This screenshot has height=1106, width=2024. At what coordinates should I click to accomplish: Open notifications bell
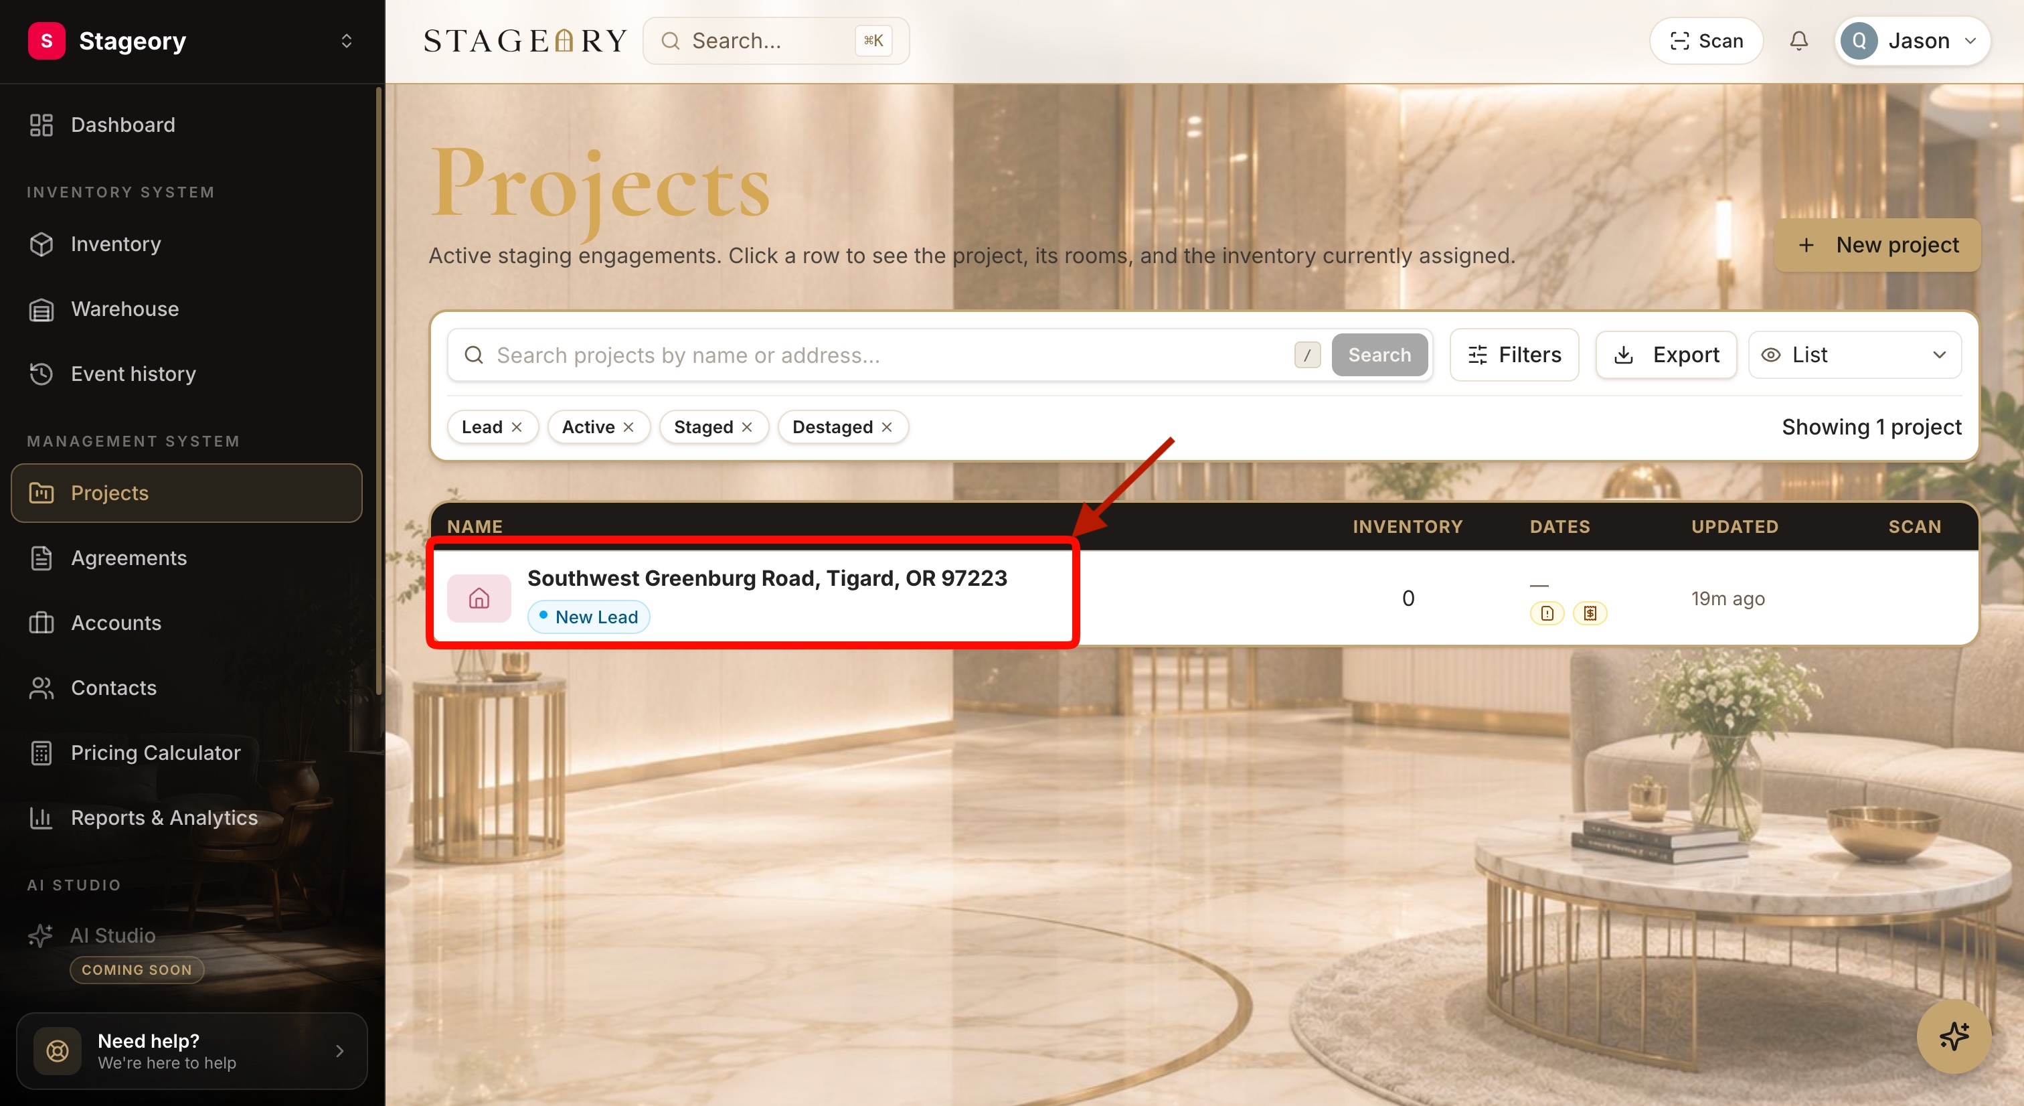pyautogui.click(x=1799, y=41)
